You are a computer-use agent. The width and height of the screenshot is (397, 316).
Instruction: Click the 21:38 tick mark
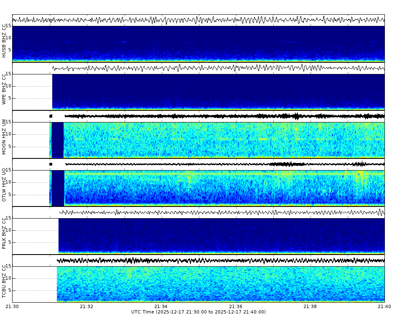click(309, 302)
